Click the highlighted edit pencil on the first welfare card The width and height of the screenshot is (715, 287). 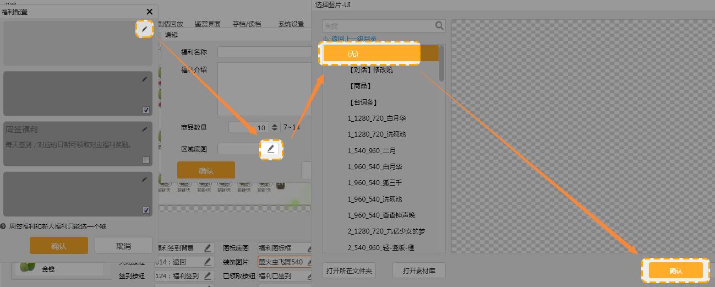(x=144, y=29)
